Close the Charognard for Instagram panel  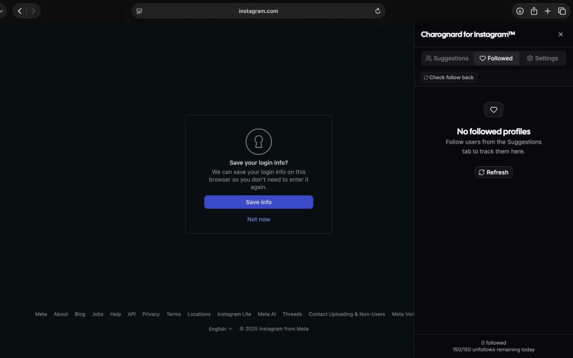(x=560, y=34)
